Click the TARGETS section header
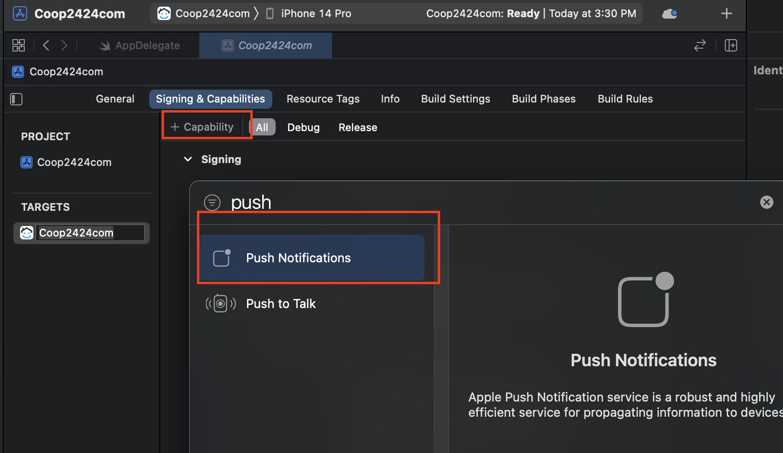Viewport: 783px width, 453px height. tap(45, 207)
